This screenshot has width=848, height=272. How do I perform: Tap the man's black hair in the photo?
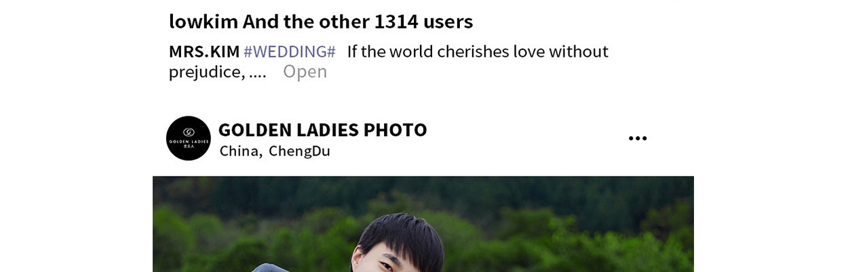point(400,233)
